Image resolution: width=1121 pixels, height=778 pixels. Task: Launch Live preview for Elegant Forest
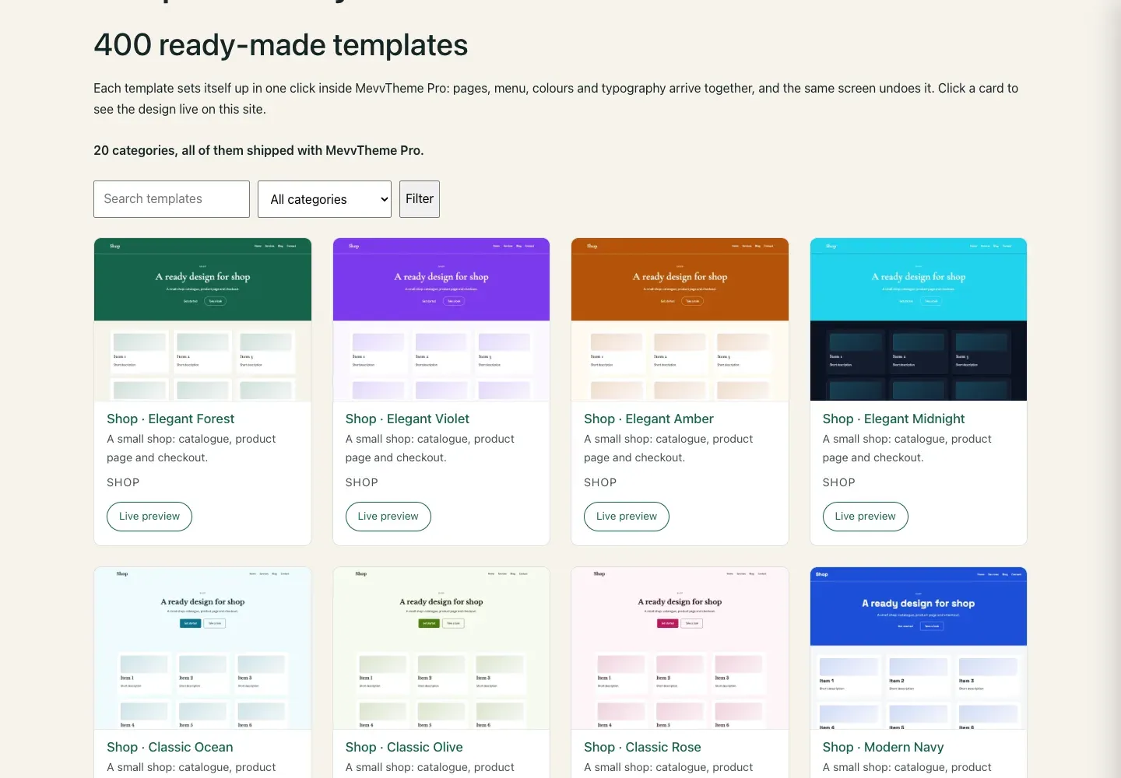click(x=149, y=517)
